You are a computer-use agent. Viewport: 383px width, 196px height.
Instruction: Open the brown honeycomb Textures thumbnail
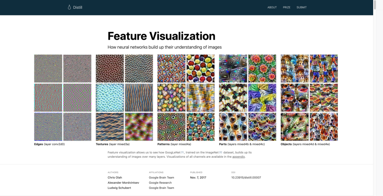pyautogui.click(x=110, y=69)
